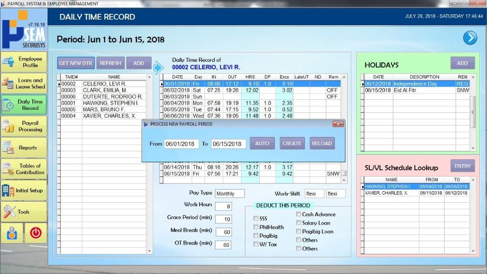The width and height of the screenshot is (487, 274).
Task: Click scroll-down arrow of Holidays list
Action: coord(473,148)
